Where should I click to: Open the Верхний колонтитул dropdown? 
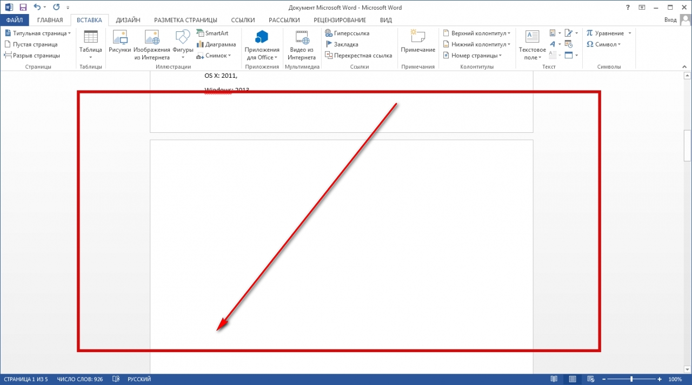[476, 33]
